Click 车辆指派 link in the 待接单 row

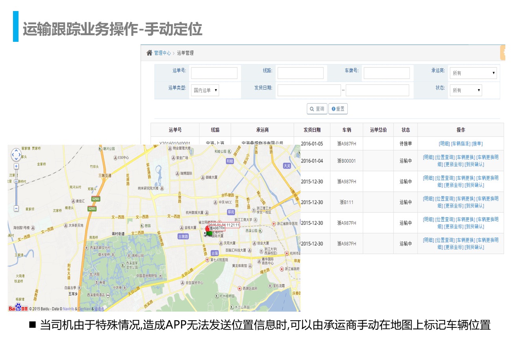tap(460, 144)
